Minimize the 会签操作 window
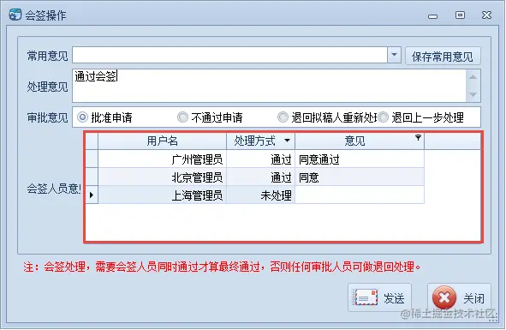Viewport: 506px width, 330px height. point(432,16)
